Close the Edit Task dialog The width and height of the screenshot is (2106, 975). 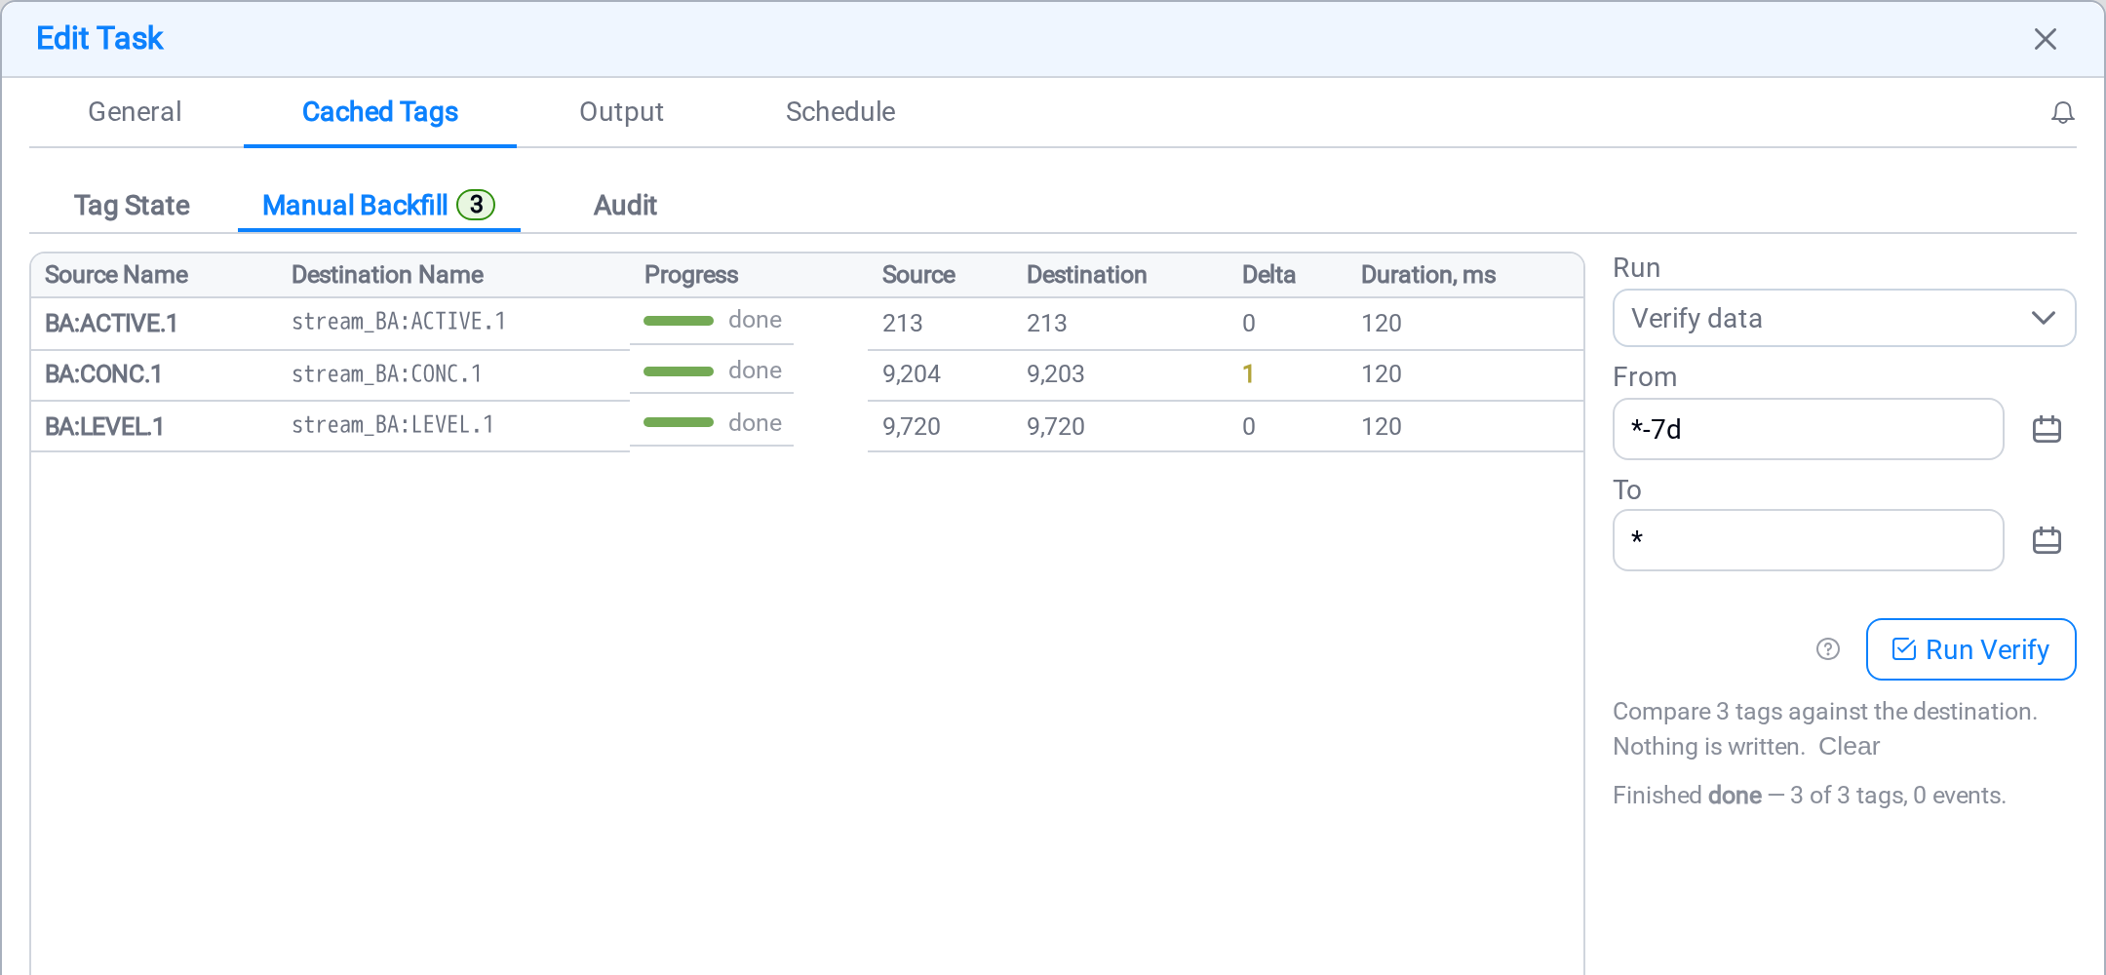click(2046, 39)
